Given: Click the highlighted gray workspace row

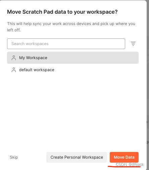Looking at the screenshot, I should pos(73,58).
